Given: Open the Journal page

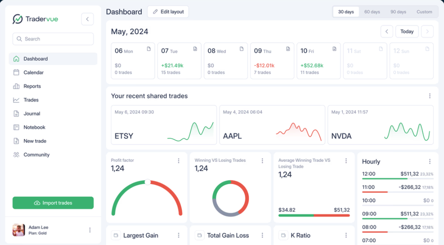Looking at the screenshot, I should point(53,113).
